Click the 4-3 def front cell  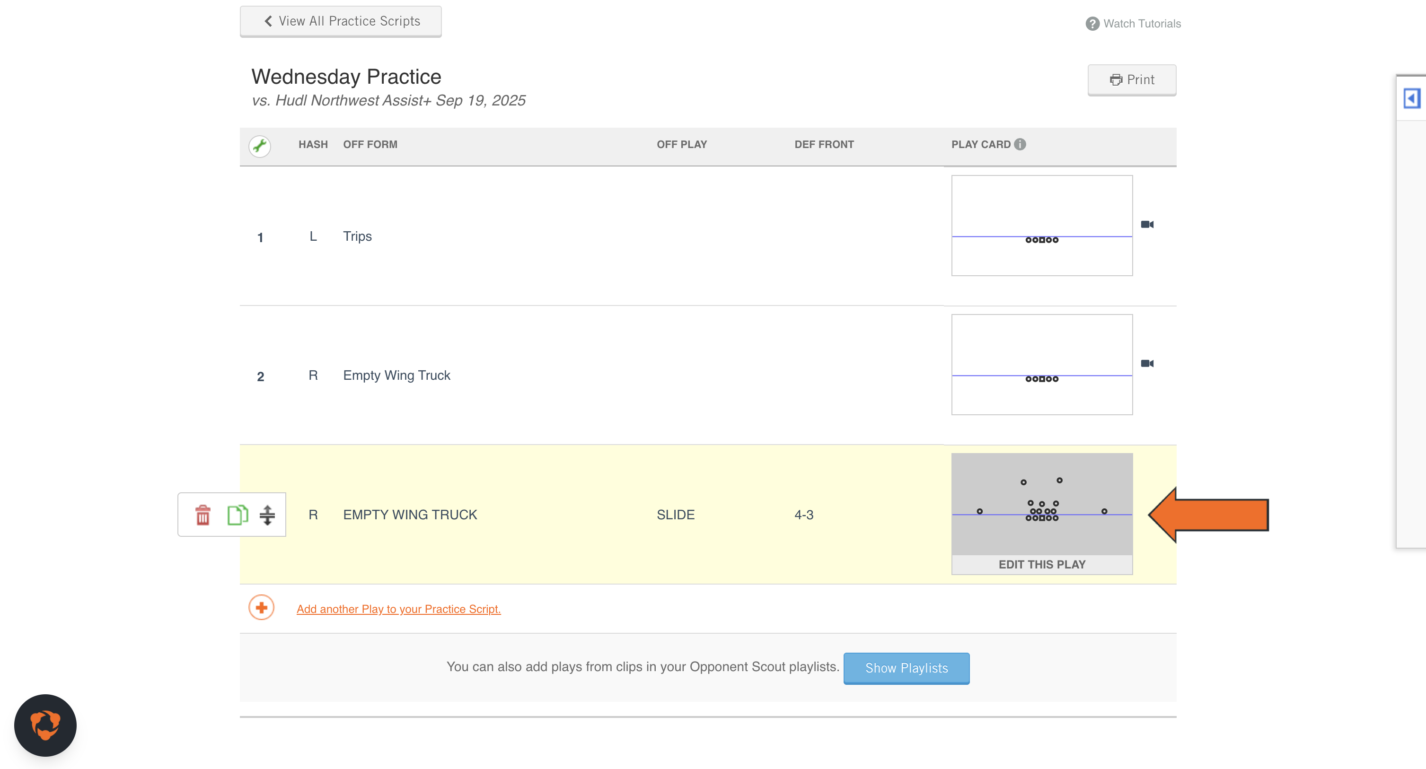[x=803, y=515]
